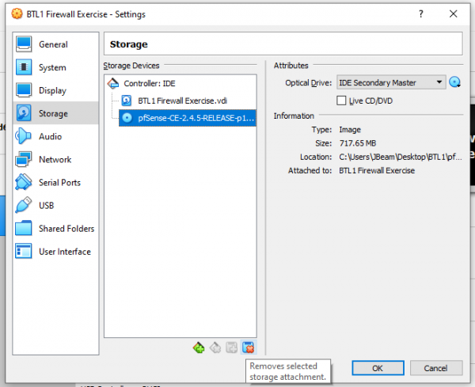Select the Controller: IDE tree item

[180, 83]
